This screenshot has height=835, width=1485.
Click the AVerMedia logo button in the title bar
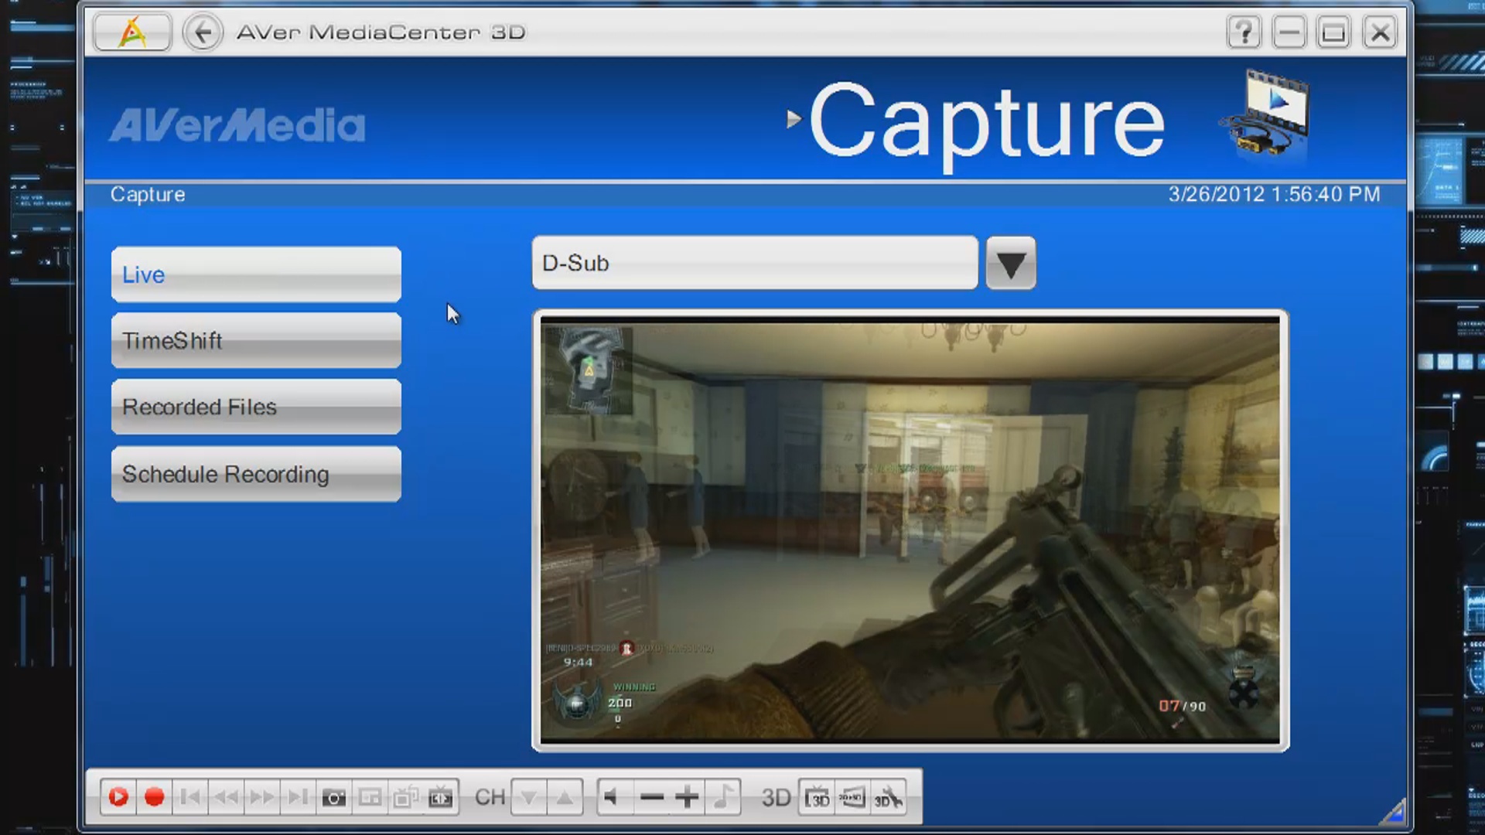[132, 32]
